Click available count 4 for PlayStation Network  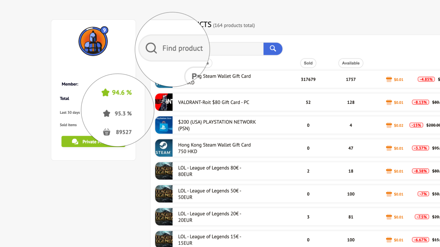click(x=351, y=125)
